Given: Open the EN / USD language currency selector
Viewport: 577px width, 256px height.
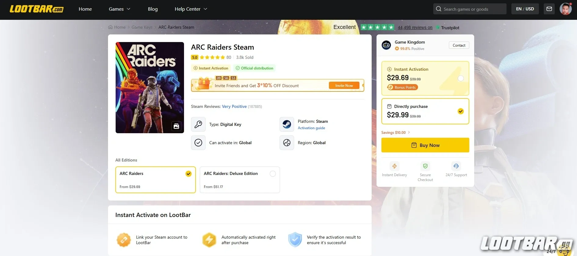Looking at the screenshot, I should point(525,9).
